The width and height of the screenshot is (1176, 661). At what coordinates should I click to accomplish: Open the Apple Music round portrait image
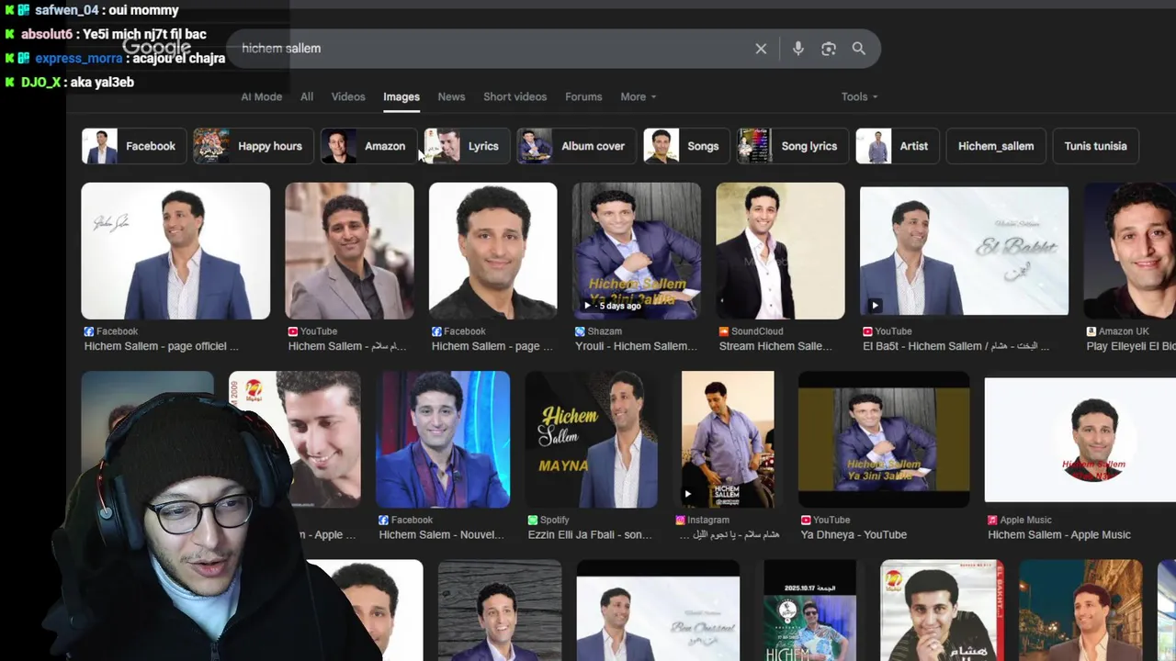(x=1081, y=440)
